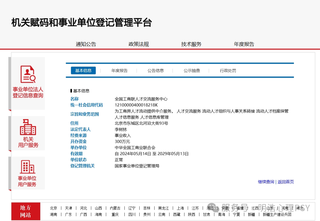Open the 江苏 local site link
Screen dimensions: 320x221
click(x=195, y=208)
